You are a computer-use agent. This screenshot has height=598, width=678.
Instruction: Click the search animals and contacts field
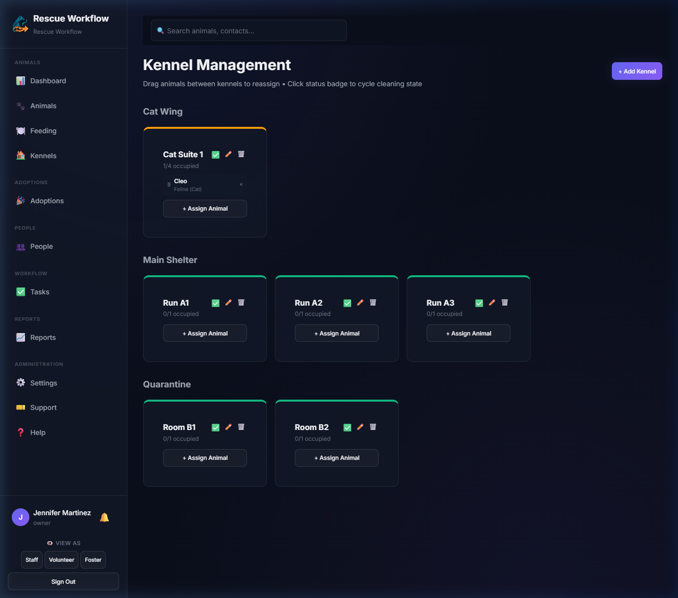pyautogui.click(x=248, y=30)
